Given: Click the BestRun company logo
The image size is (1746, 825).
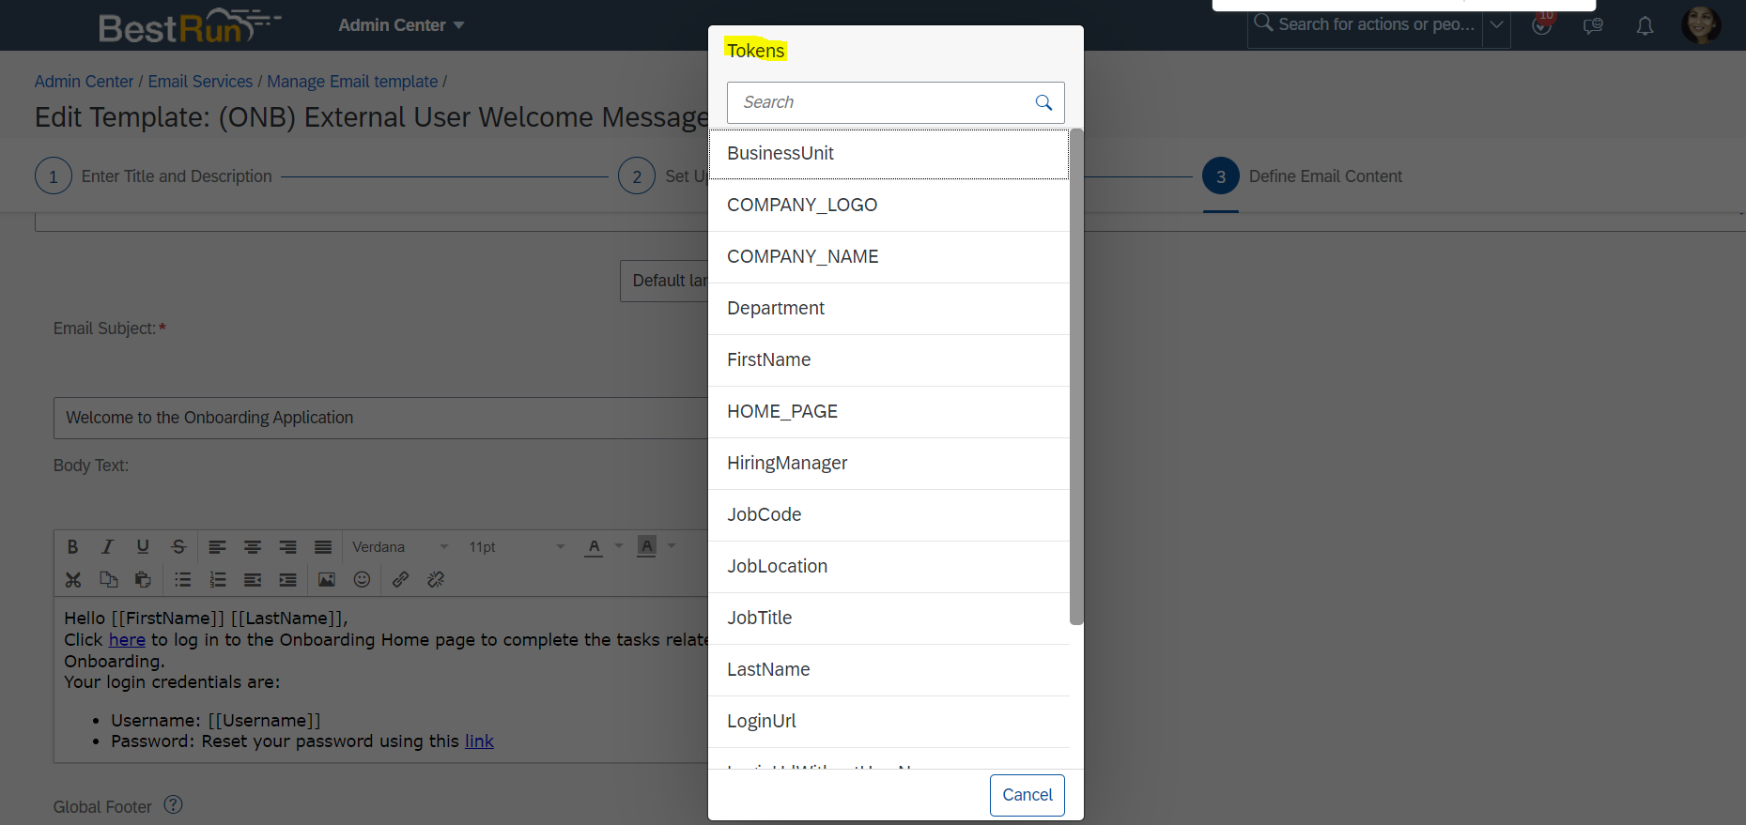Looking at the screenshot, I should pos(189,25).
